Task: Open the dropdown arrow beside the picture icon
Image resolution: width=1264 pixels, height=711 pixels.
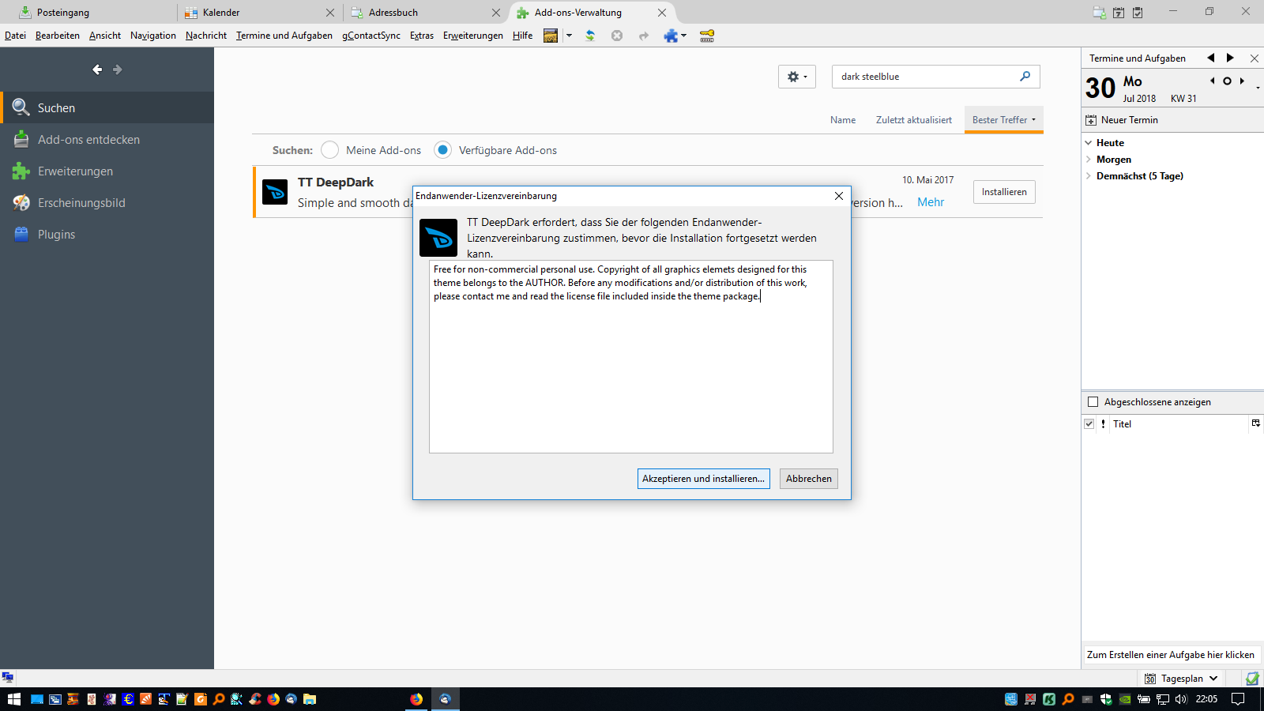Action: (x=569, y=36)
